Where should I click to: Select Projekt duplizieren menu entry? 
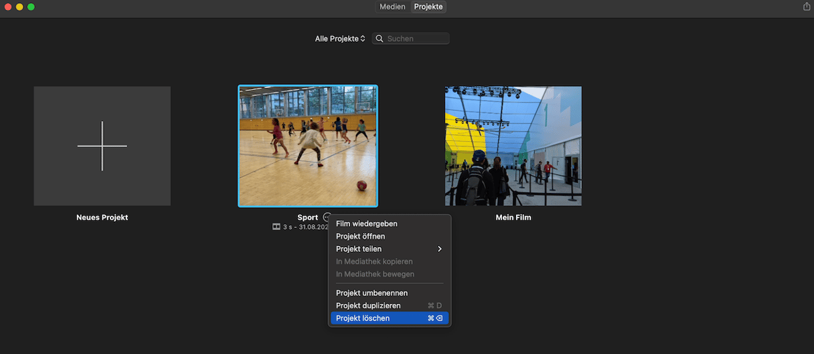368,306
